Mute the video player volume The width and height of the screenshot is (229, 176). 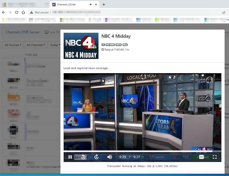pyautogui.click(x=109, y=157)
